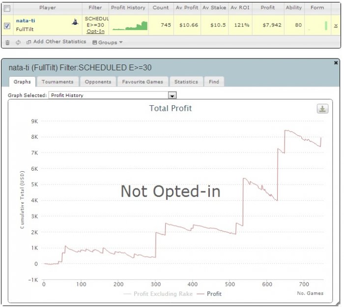Viewport: 344px width, 307px height.
Task: Sort by Profit History column header
Action: (128, 8)
